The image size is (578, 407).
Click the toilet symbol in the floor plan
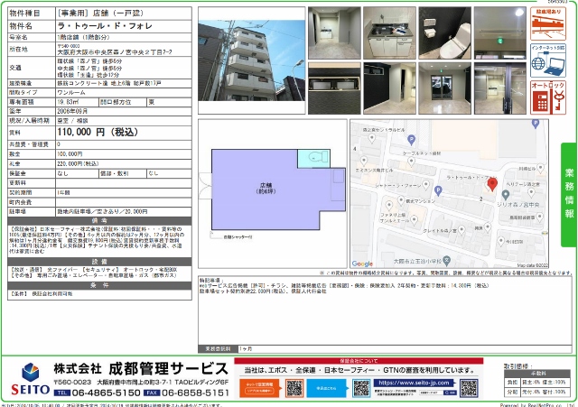(316, 157)
